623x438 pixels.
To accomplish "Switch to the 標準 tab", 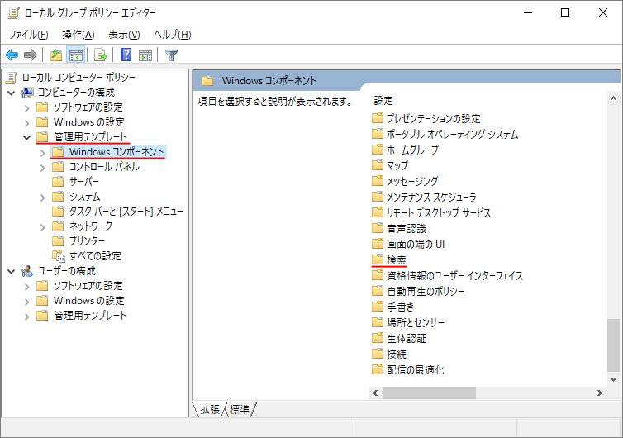I will click(240, 409).
